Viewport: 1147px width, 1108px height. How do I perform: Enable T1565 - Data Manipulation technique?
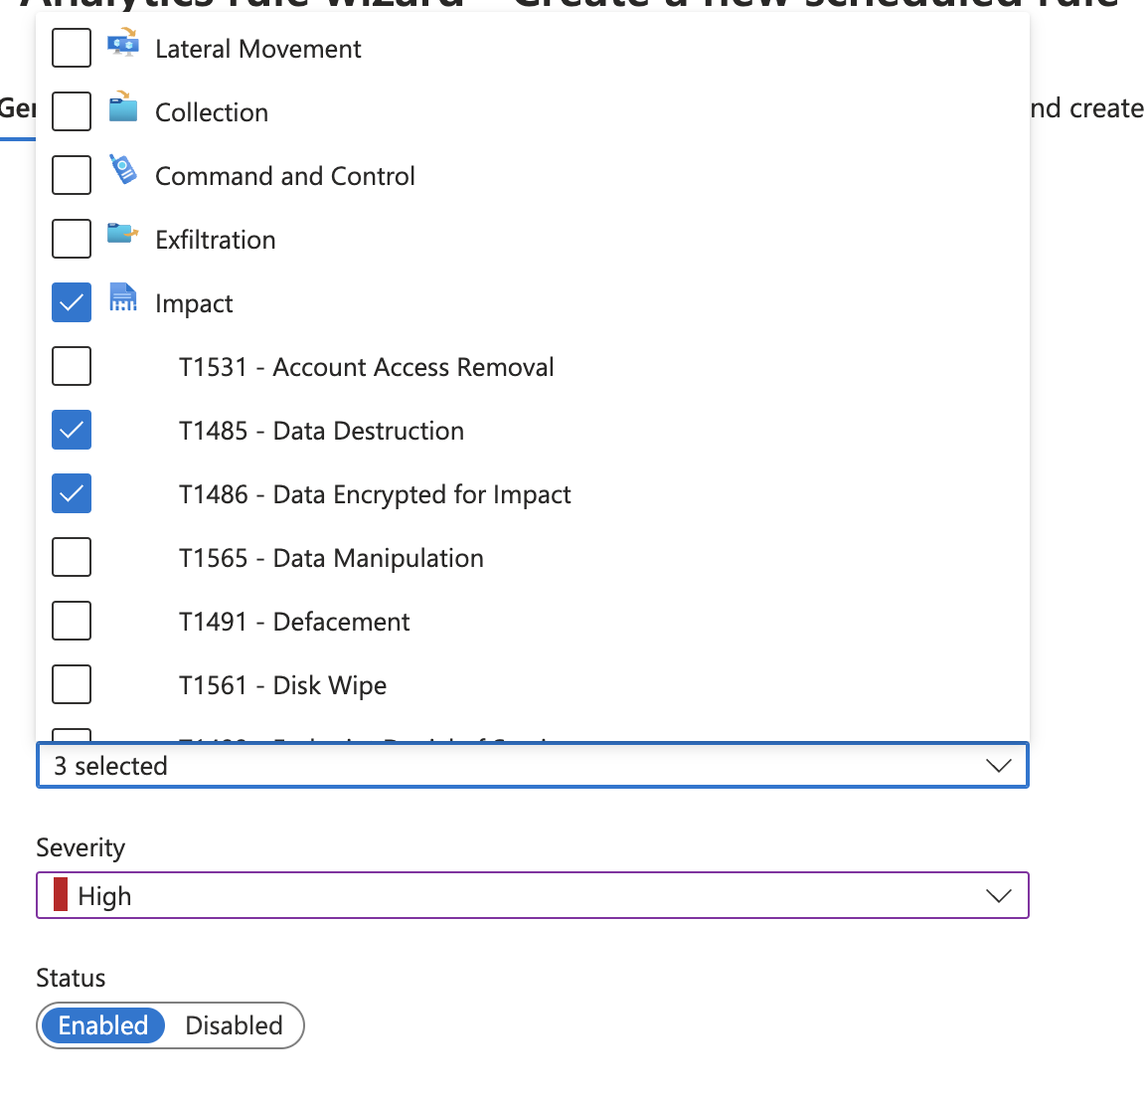pyautogui.click(x=71, y=556)
